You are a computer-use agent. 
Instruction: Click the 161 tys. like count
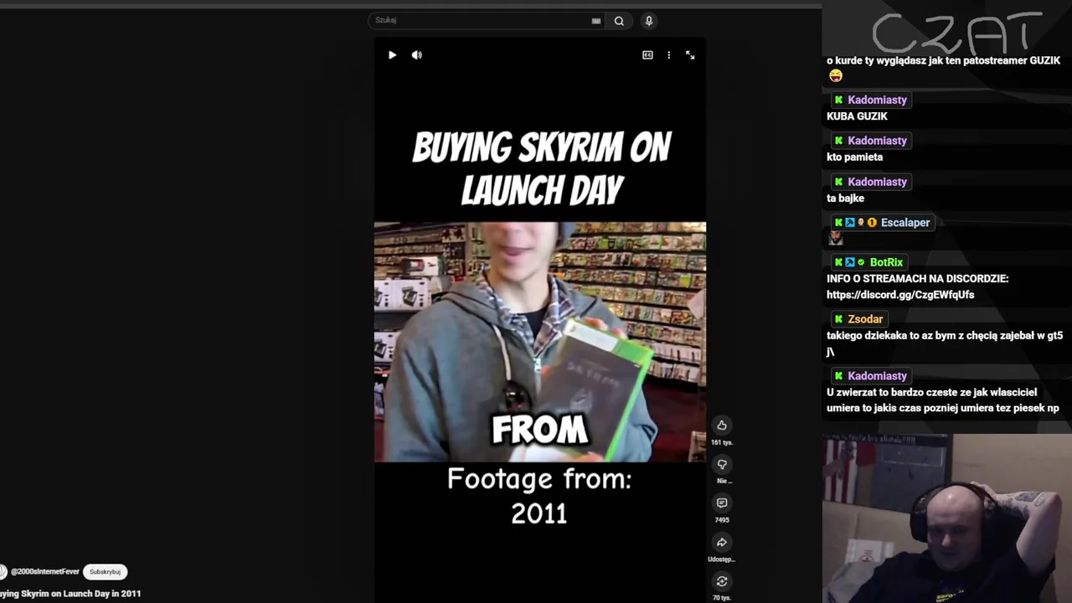[722, 442]
